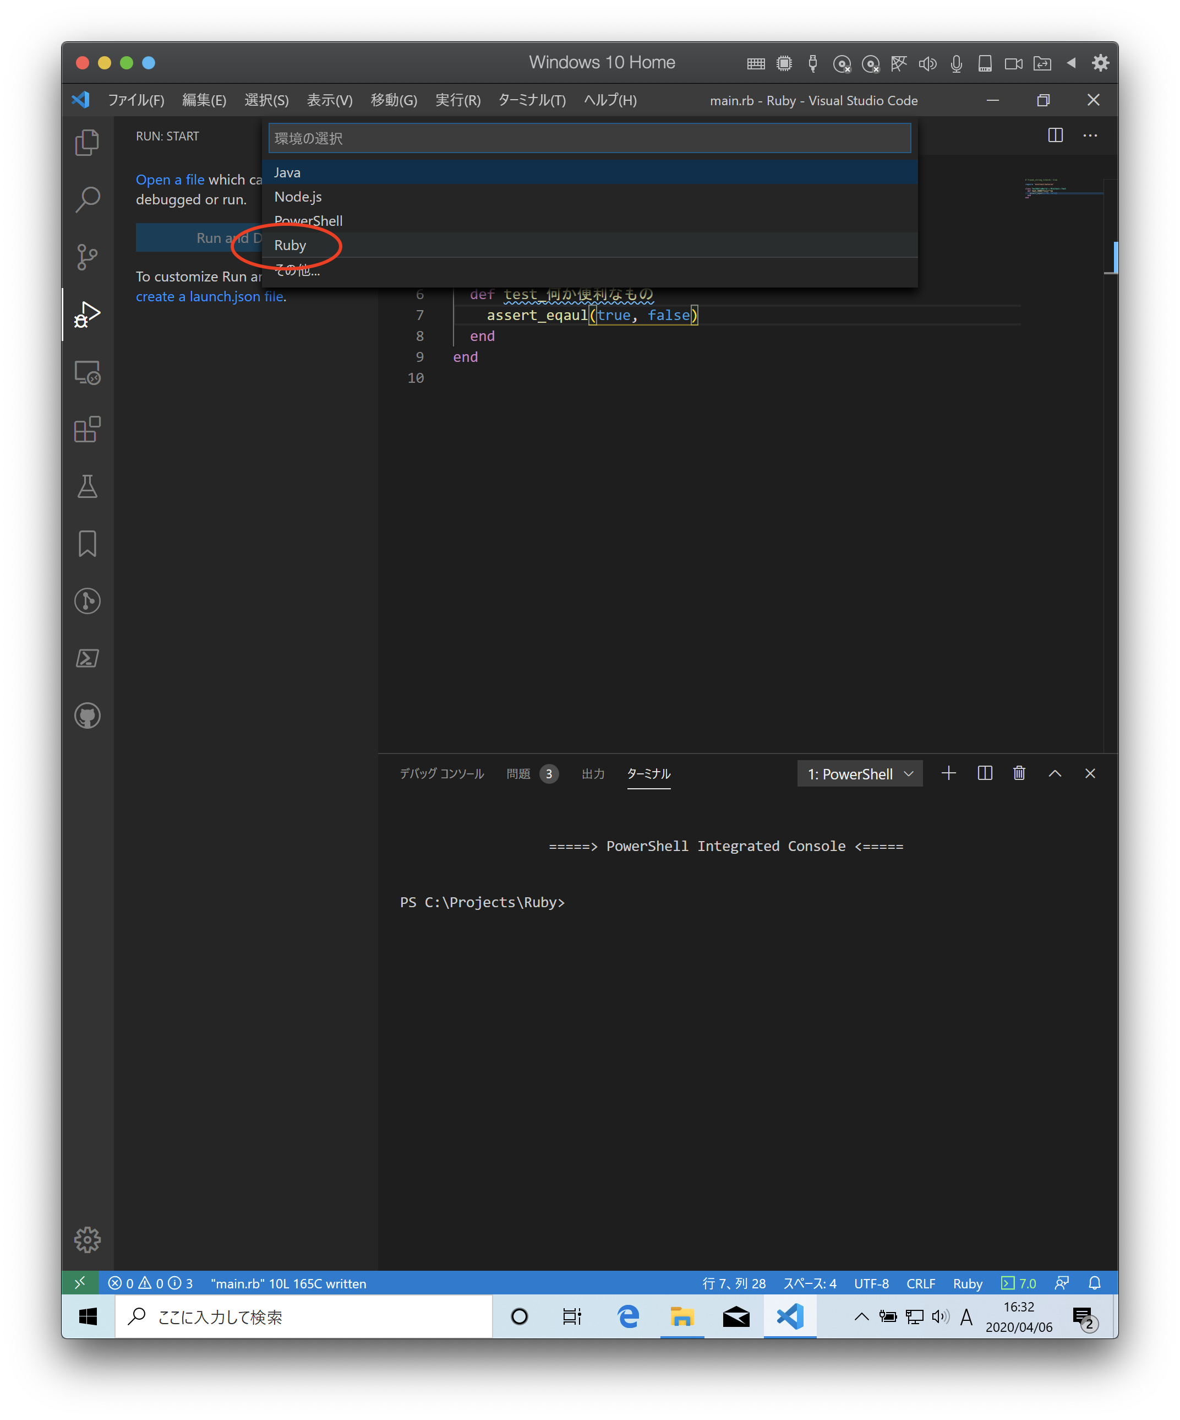Open the Extensions view icon
This screenshot has width=1180, height=1420.
point(87,430)
